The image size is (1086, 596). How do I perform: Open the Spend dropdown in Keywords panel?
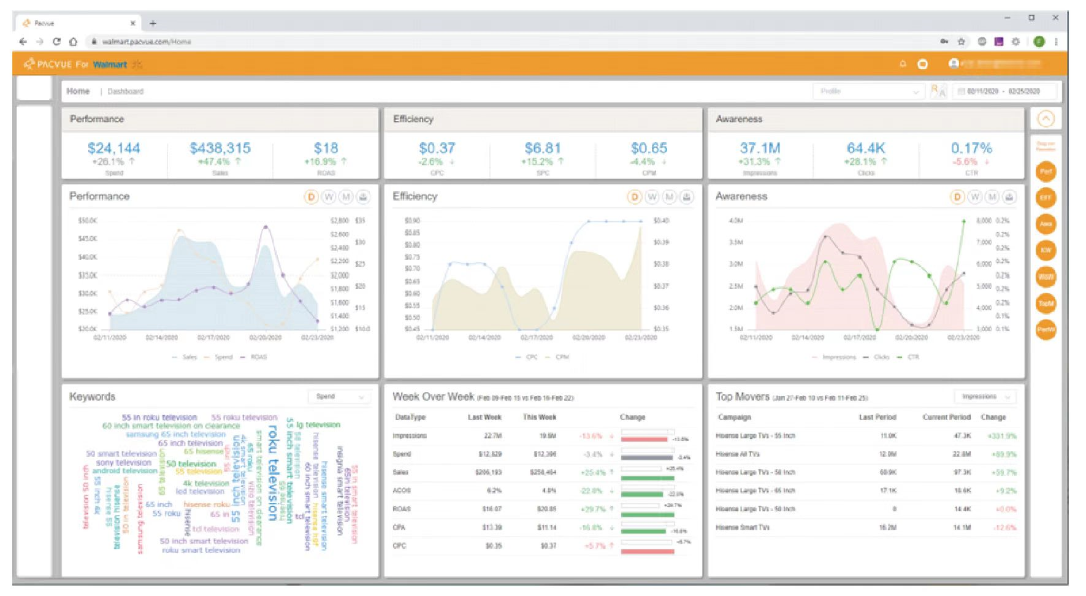(x=339, y=397)
